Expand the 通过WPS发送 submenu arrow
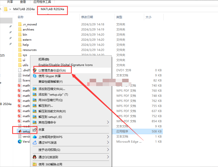Image resolution: width=218 pixels, height=167 pixels. [108, 142]
